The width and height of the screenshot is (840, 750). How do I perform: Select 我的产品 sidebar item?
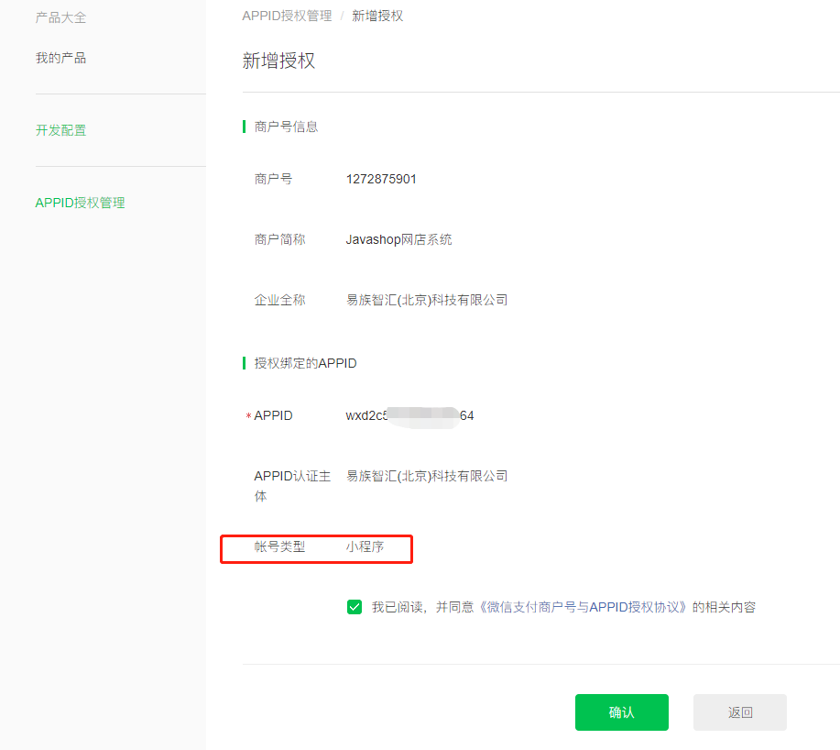pyautogui.click(x=60, y=58)
